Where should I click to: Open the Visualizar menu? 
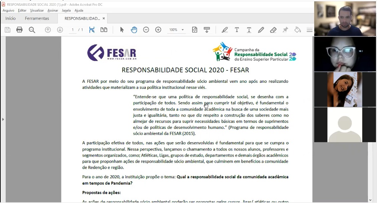(37, 10)
